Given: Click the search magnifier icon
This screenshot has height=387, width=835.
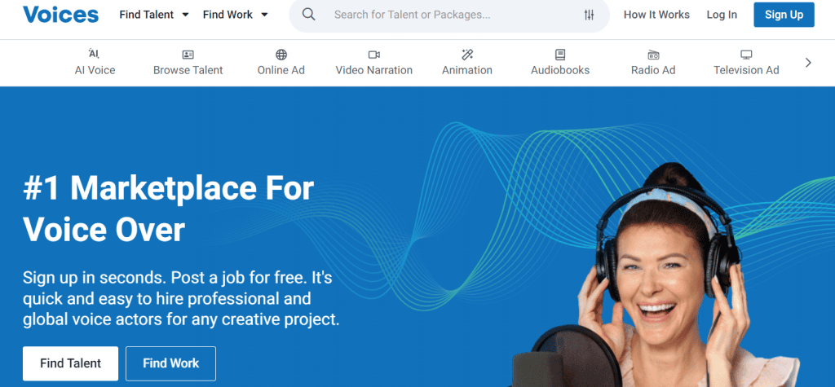Looking at the screenshot, I should (308, 15).
